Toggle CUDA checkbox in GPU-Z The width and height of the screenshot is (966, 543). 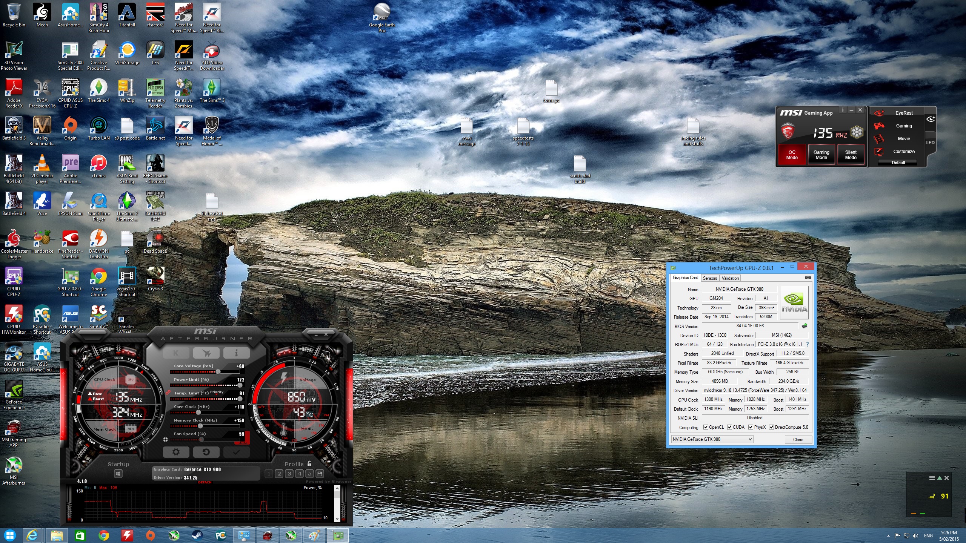[x=730, y=427]
